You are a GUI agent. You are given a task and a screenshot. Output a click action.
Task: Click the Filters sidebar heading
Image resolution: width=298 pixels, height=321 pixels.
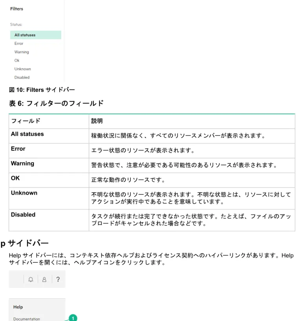coord(16,9)
